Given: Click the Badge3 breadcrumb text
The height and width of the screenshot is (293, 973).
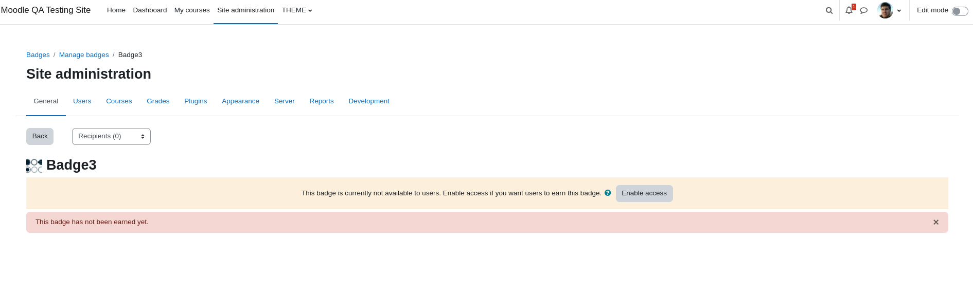Looking at the screenshot, I should click(x=130, y=55).
